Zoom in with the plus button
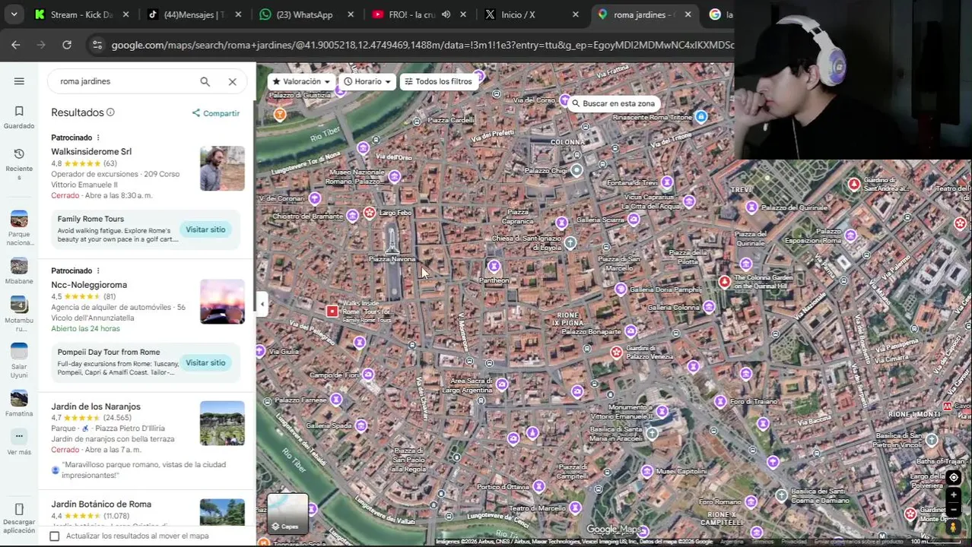 [x=954, y=495]
